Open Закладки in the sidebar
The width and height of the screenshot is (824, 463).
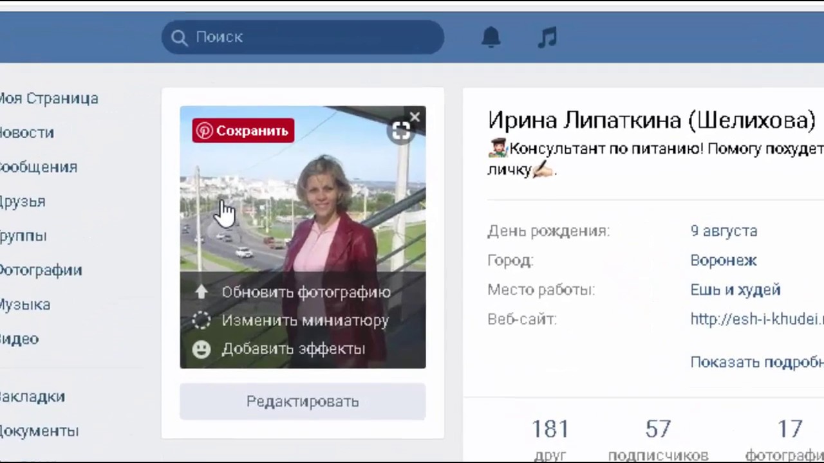(x=32, y=397)
